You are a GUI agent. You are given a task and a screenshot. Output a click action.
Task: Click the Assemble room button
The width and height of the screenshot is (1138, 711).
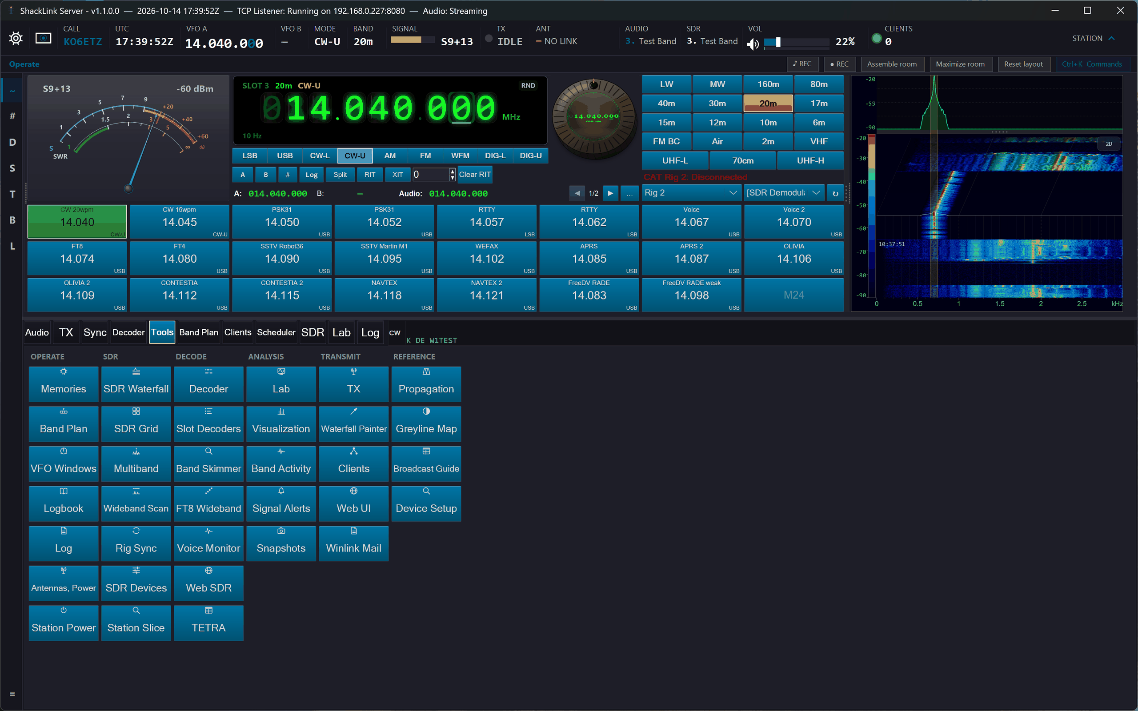[892, 64]
